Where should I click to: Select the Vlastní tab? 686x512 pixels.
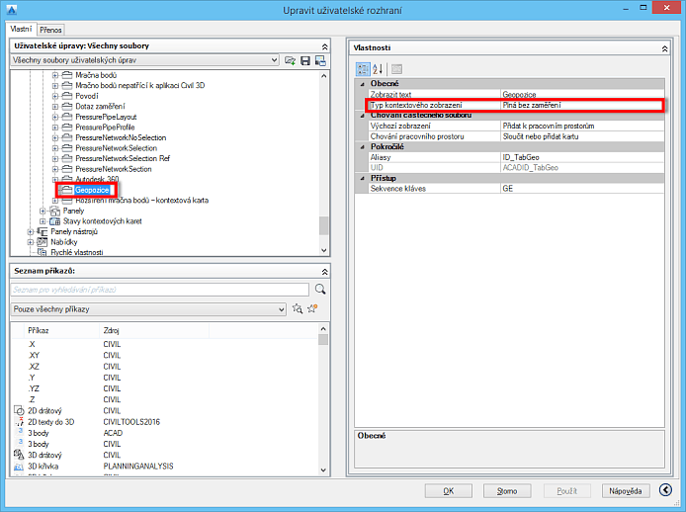[21, 30]
